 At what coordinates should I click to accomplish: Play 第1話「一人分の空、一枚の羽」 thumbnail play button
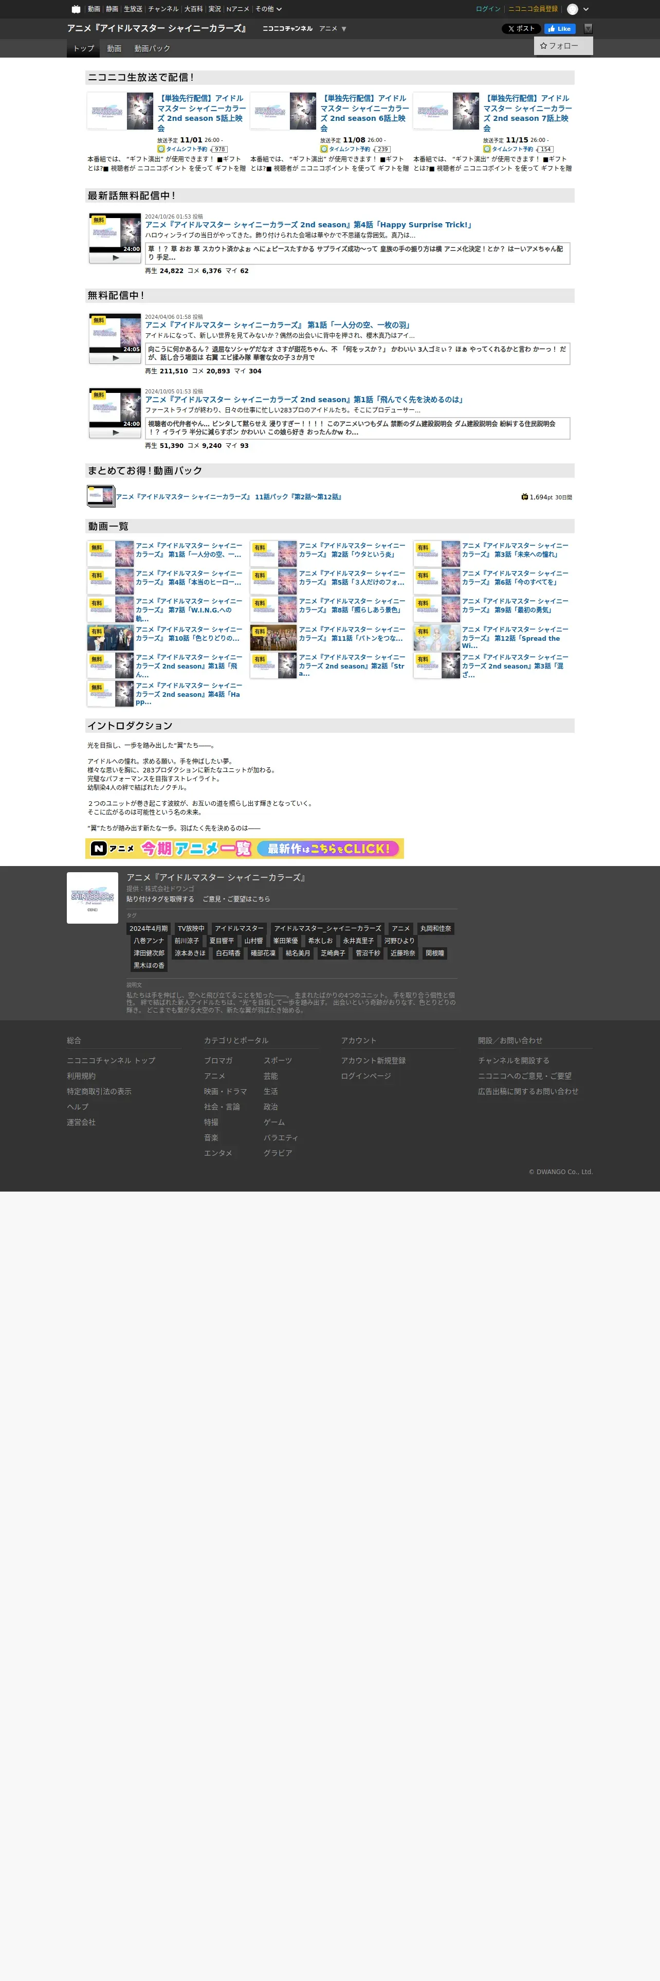(115, 358)
